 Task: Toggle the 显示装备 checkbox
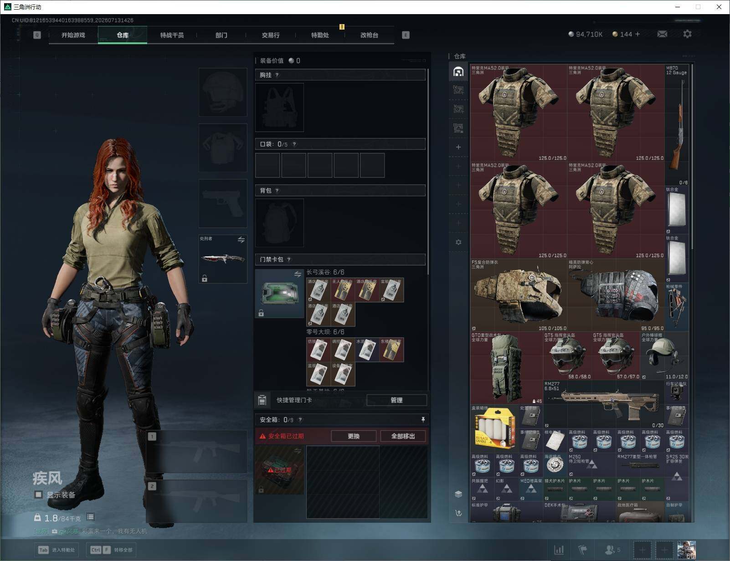pyautogui.click(x=39, y=495)
